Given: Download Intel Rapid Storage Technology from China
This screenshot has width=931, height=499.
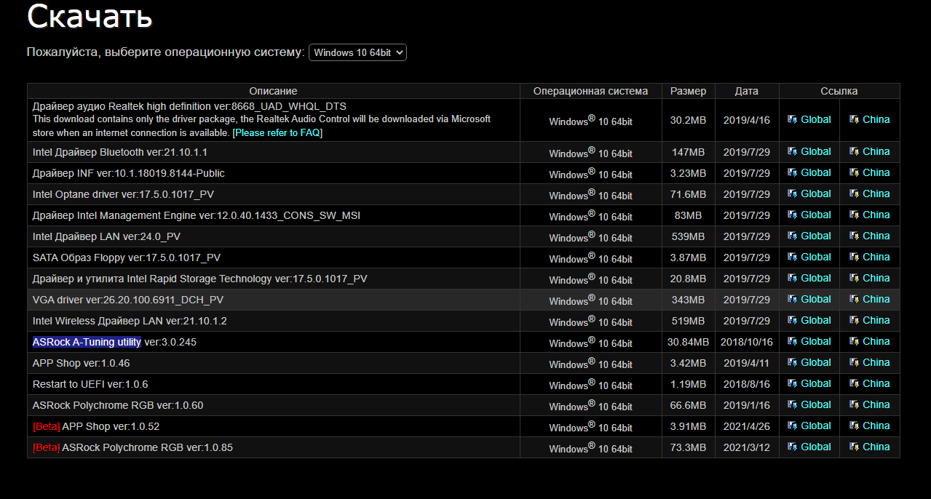Looking at the screenshot, I should coord(876,278).
